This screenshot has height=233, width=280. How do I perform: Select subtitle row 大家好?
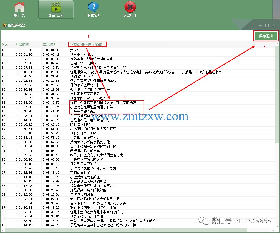click(x=75, y=50)
